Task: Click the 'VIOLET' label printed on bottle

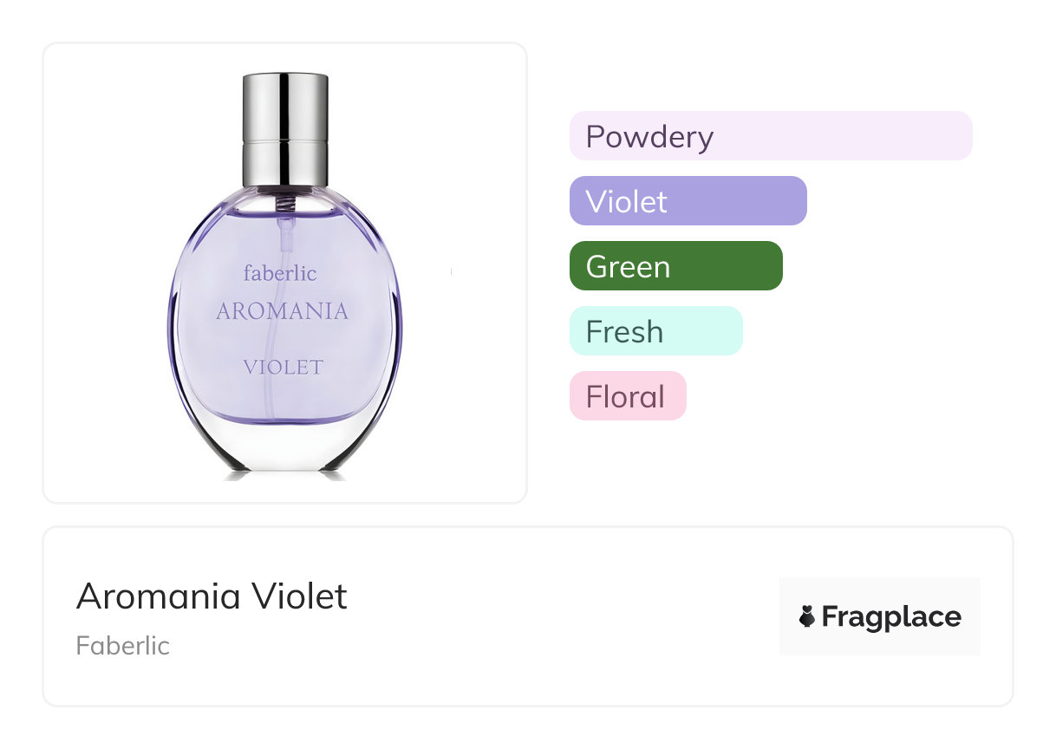Action: (283, 367)
